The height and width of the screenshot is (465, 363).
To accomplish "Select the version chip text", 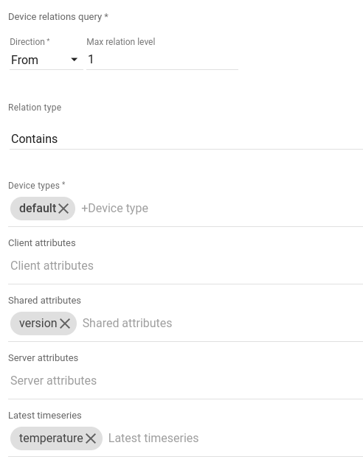I will 38,324.
